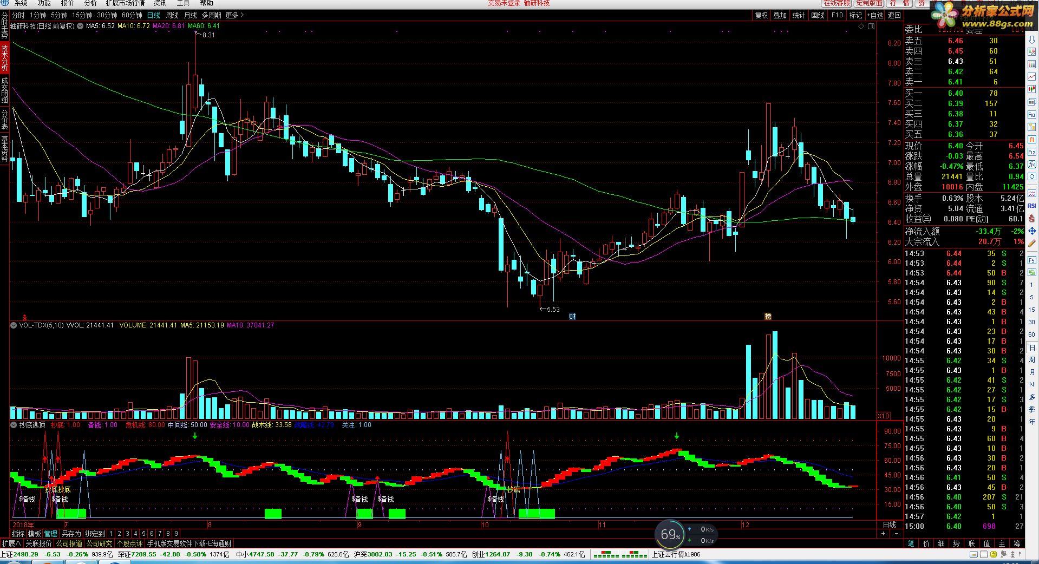This screenshot has height=564, width=1039.
Task: Expand the 抄底逃顶 indicator dropdown
Action: [14, 425]
